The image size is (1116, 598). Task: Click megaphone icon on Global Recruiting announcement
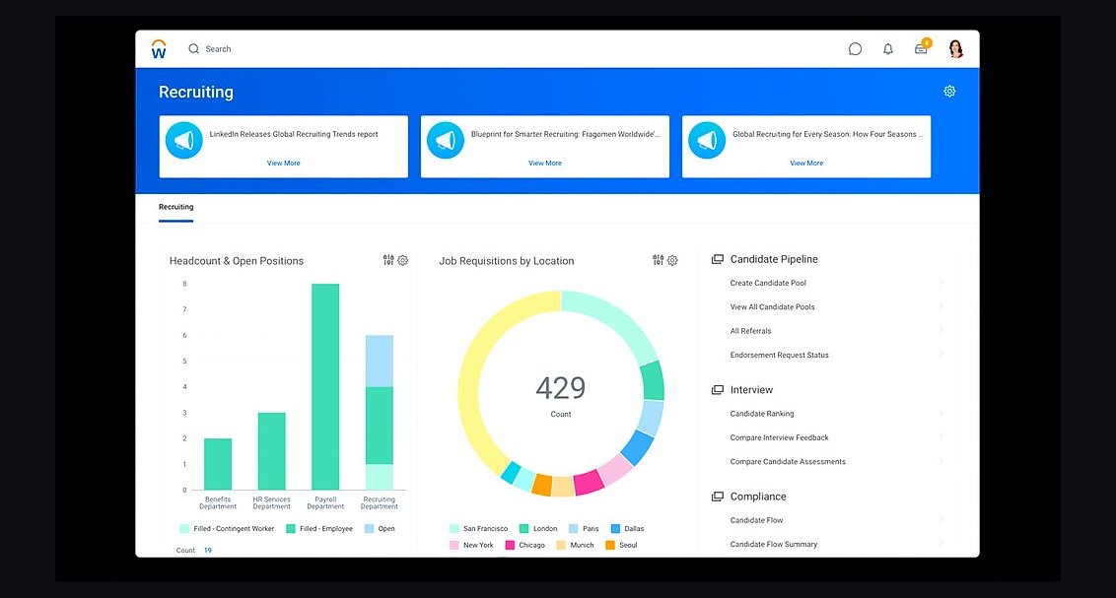[x=707, y=140]
